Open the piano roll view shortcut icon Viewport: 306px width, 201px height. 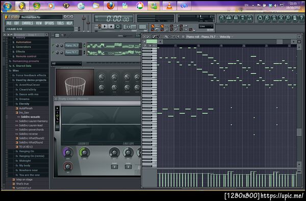tap(236, 18)
